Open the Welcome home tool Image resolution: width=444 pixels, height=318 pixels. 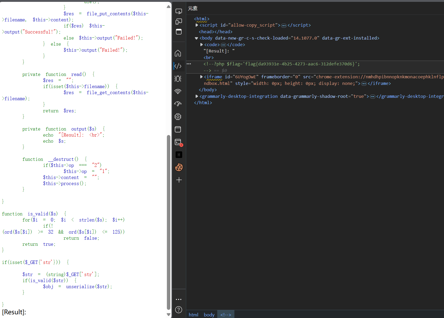pos(178,53)
